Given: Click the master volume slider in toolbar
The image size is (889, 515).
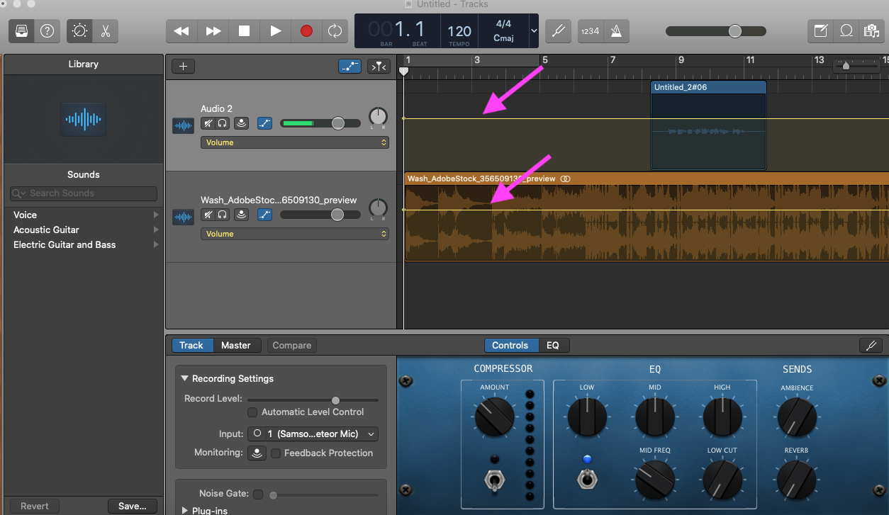Looking at the screenshot, I should point(716,31).
